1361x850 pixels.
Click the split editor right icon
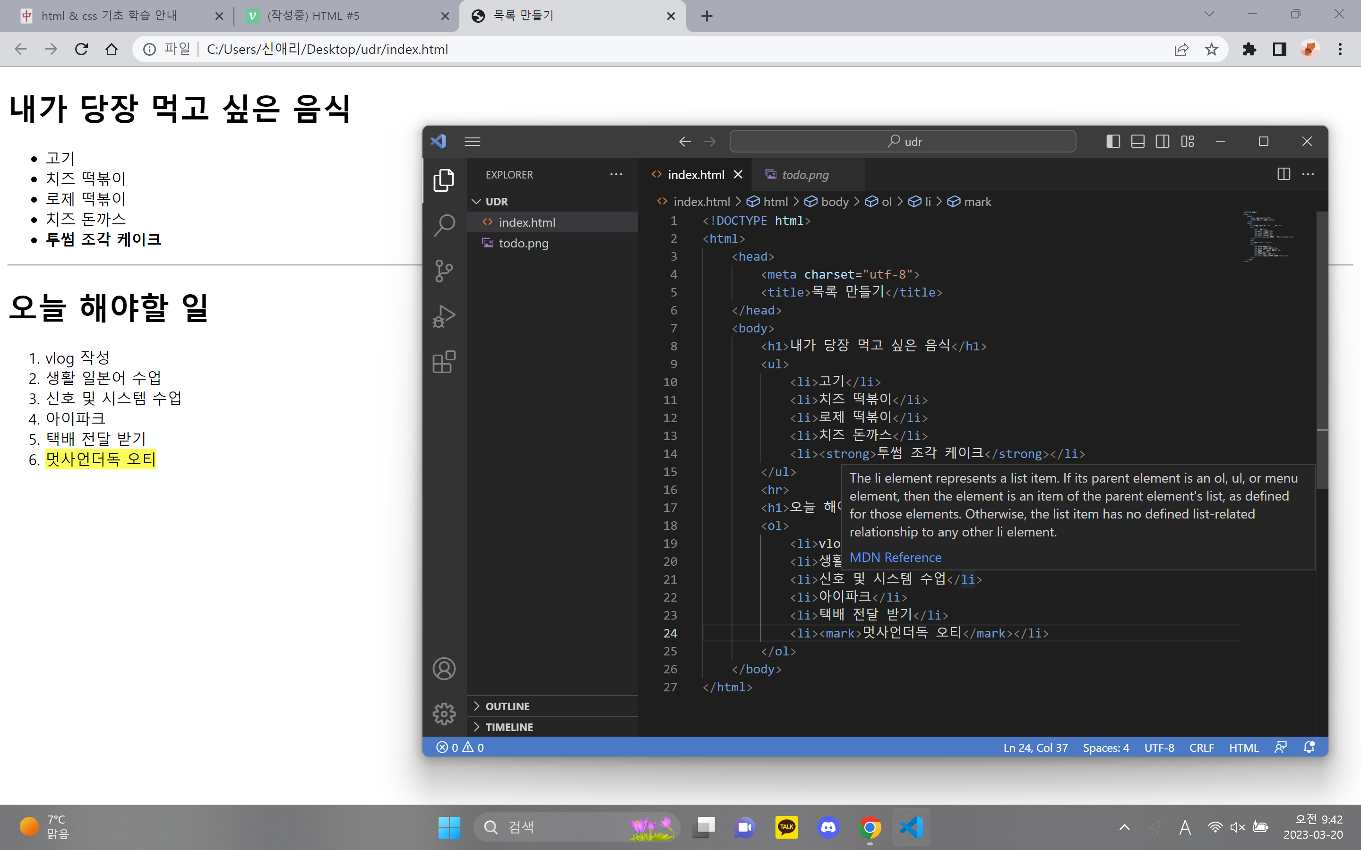[x=1283, y=174]
